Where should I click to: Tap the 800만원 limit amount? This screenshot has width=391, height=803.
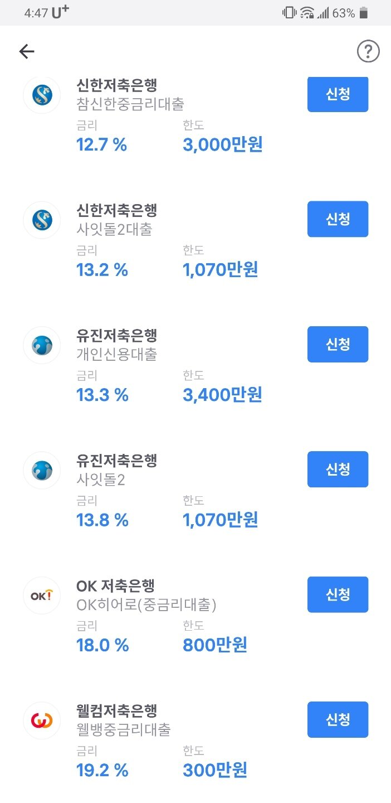(x=215, y=645)
